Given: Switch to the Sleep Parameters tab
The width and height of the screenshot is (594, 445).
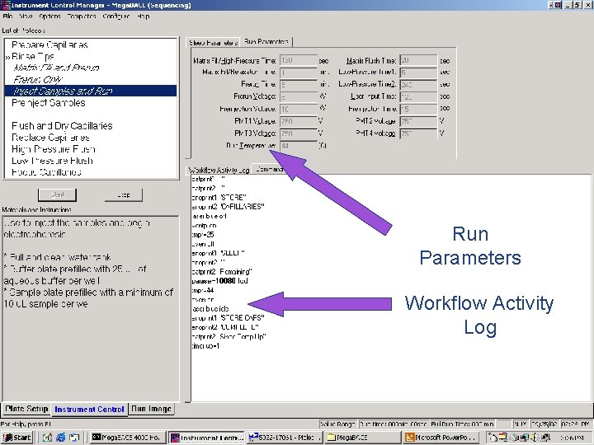Looking at the screenshot, I should (213, 43).
